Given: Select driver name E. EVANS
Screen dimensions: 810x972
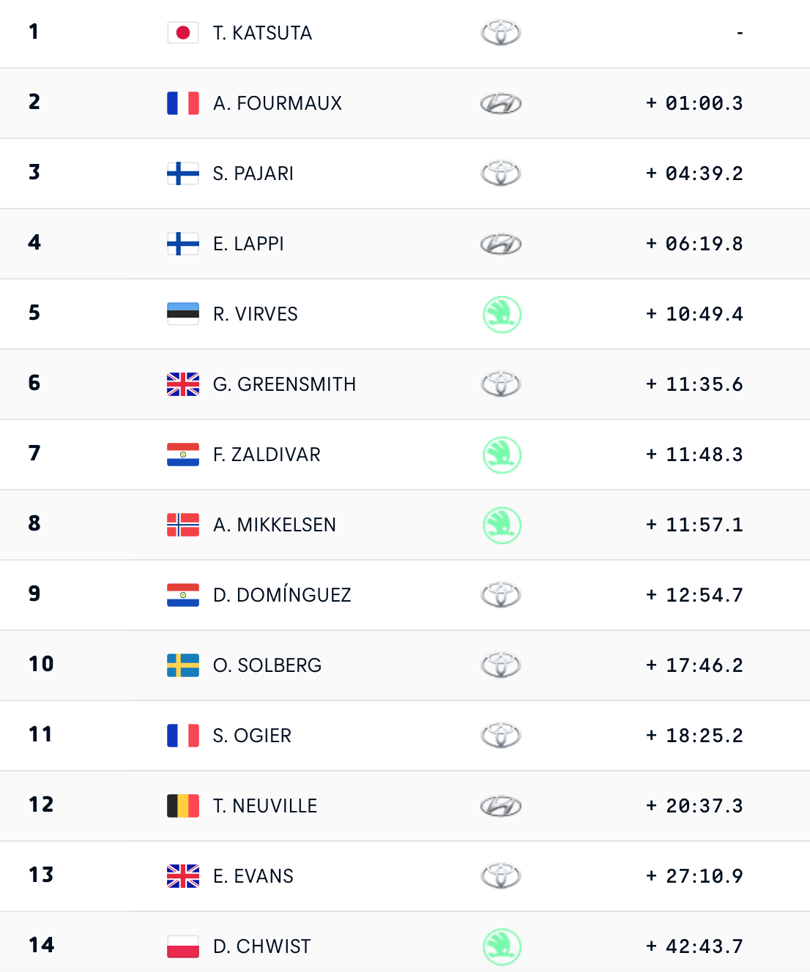Looking at the screenshot, I should pyautogui.click(x=253, y=876).
